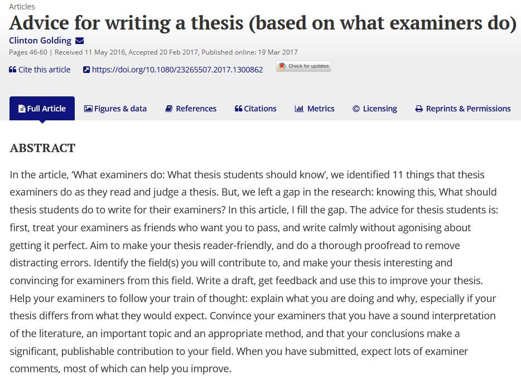Follow the doi.org article link
The height and width of the screenshot is (380, 521).
pyautogui.click(x=177, y=70)
